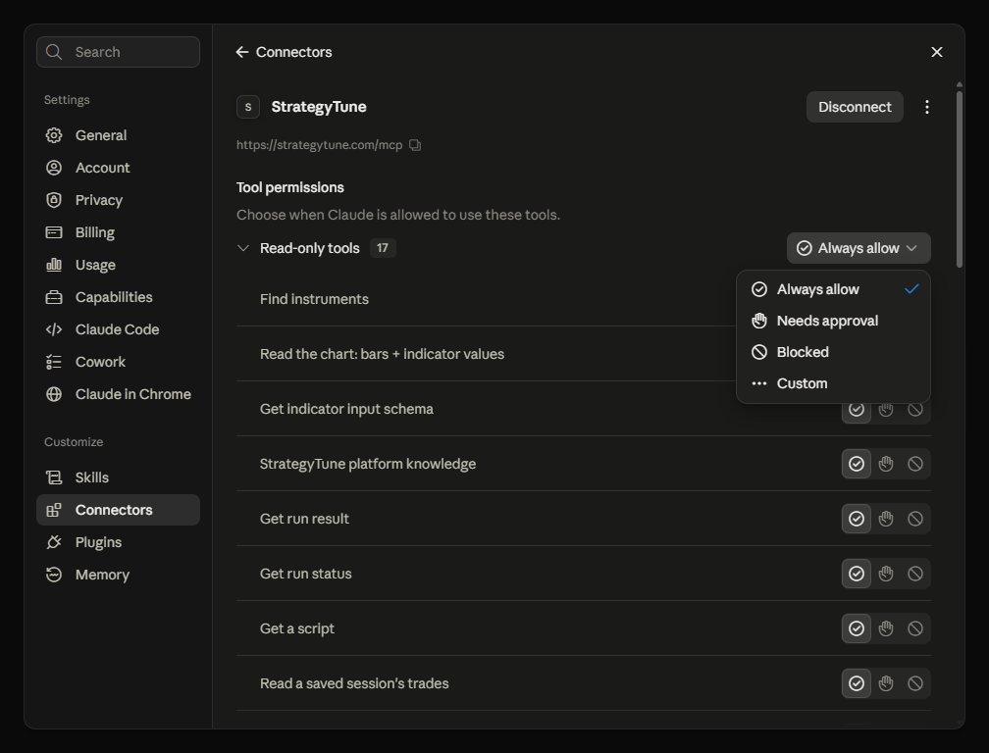
Task: Block Get run status tool
Action: coord(915,574)
